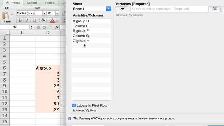Screen dimensions: 224x126
Task: Click the arrow button to add variables
Action: 122,9
